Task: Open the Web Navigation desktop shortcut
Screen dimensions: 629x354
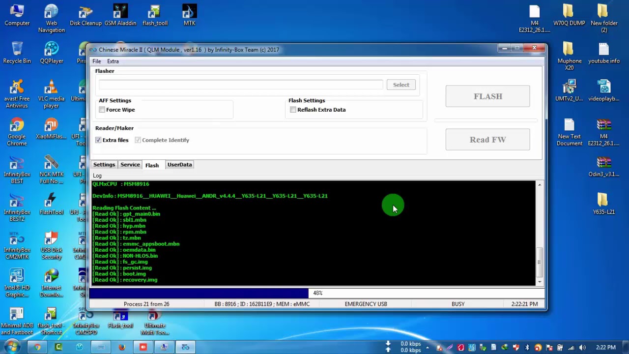Action: [x=52, y=19]
